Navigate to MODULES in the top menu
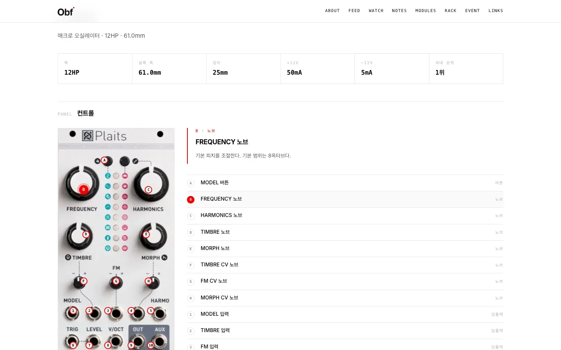 [425, 11]
